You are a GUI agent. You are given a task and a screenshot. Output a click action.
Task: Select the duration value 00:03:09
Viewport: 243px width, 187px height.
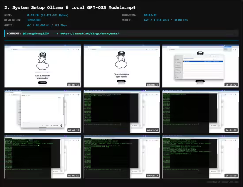click(150, 15)
